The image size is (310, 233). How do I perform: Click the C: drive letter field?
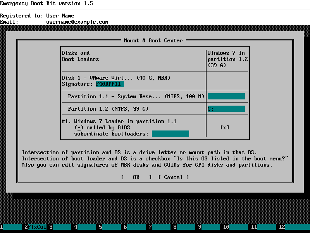(x=226, y=109)
